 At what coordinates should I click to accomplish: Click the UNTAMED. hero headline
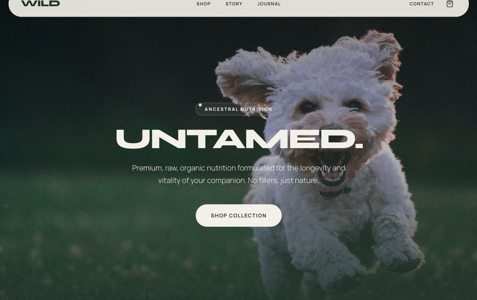coord(240,139)
